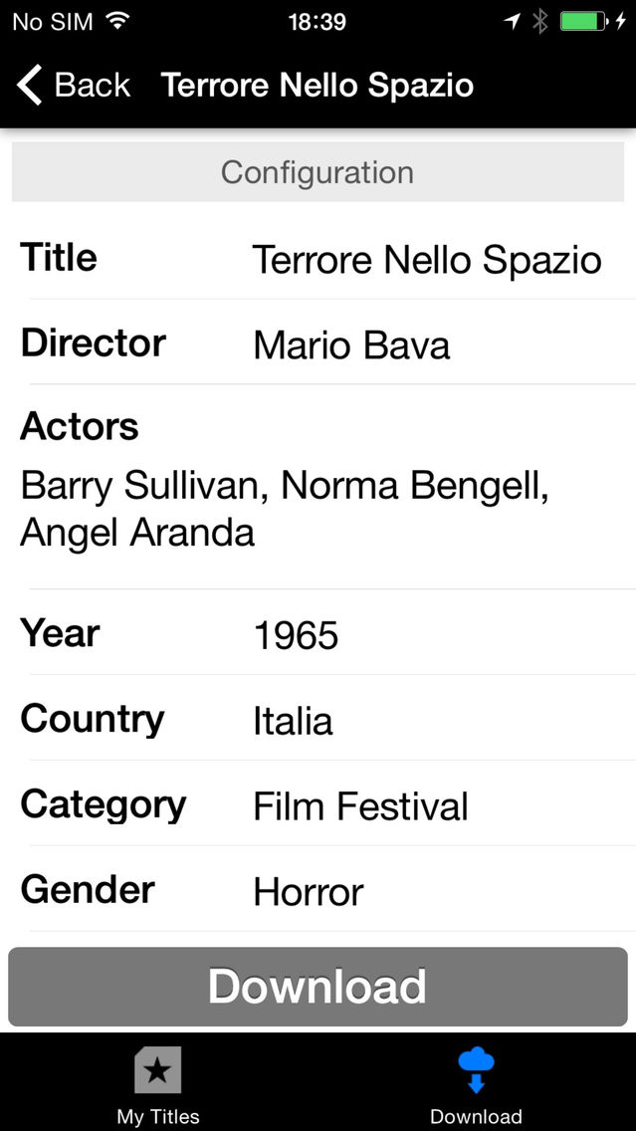
Task: Click the gray Download button
Action: click(x=318, y=986)
